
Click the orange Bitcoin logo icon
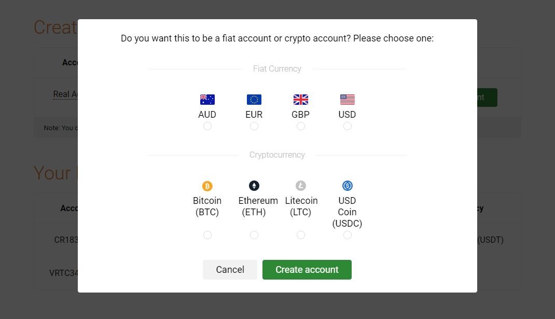point(207,186)
